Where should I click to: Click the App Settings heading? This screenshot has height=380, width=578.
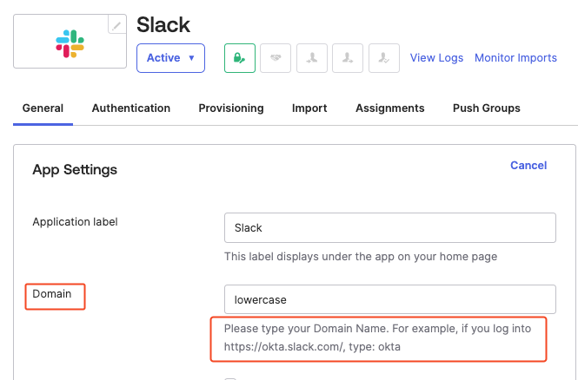tap(75, 169)
